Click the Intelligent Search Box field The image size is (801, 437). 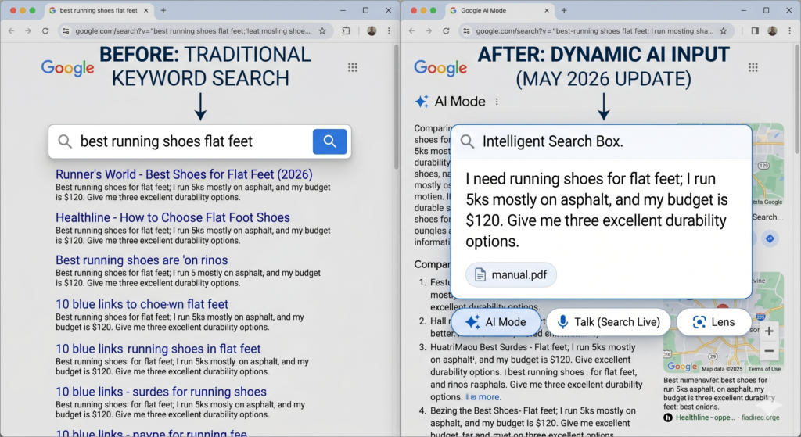click(x=602, y=141)
